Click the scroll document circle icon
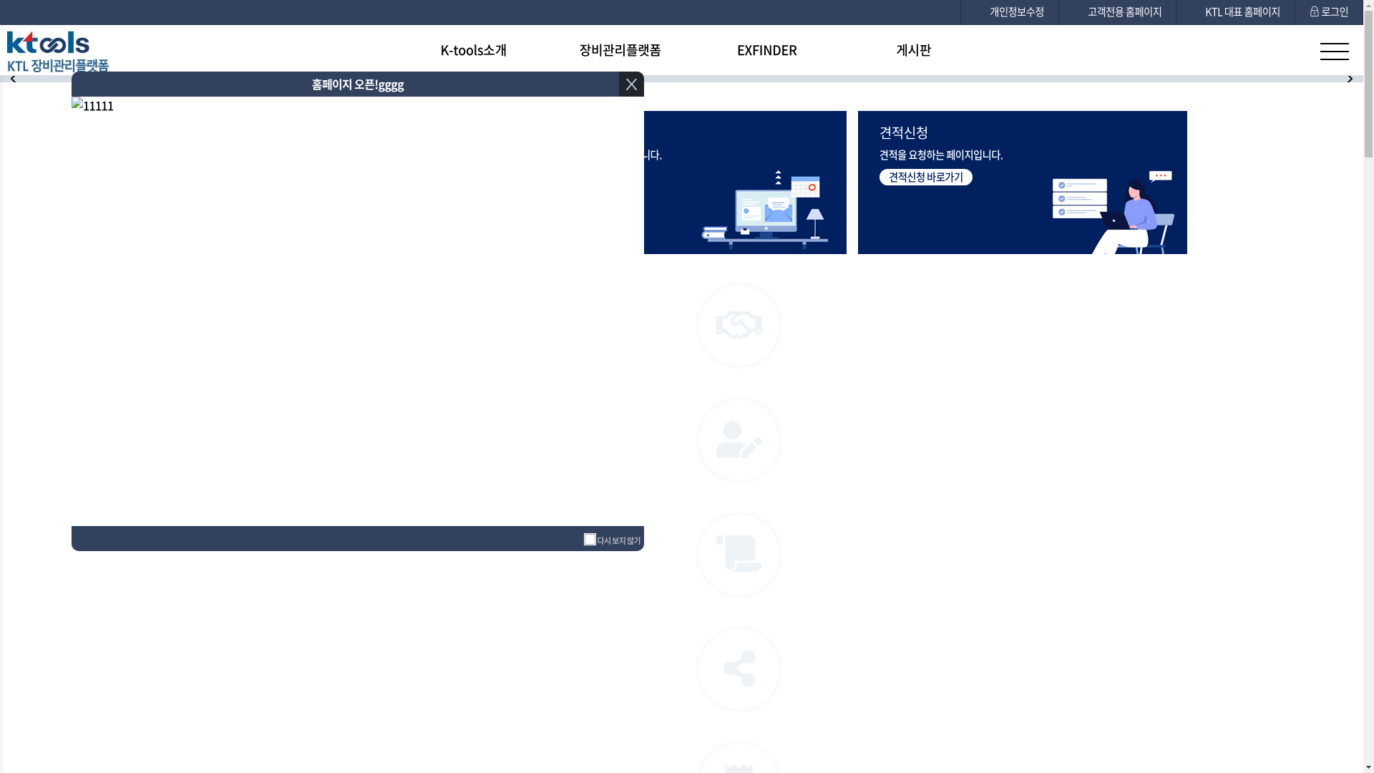The width and height of the screenshot is (1374, 773). [x=739, y=555]
